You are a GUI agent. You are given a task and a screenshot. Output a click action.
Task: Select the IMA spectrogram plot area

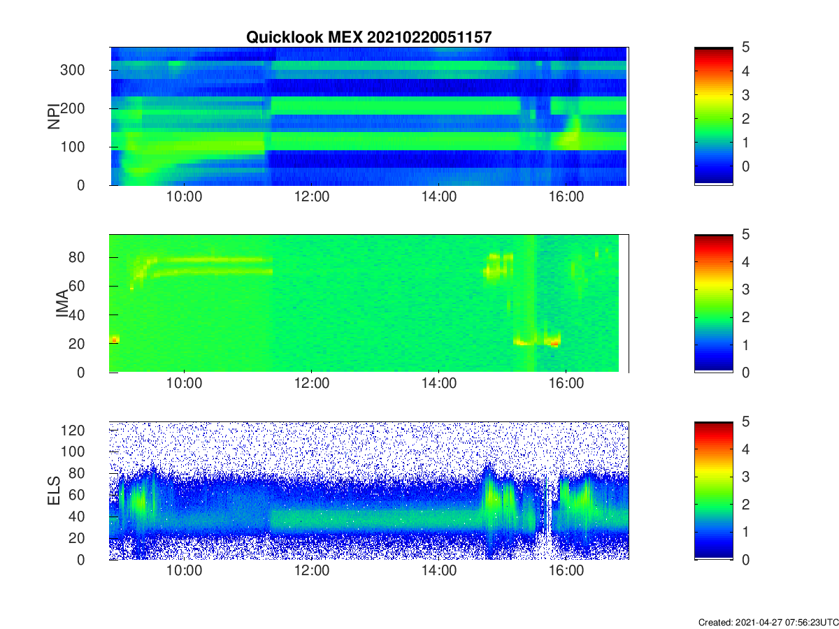pyautogui.click(x=368, y=303)
